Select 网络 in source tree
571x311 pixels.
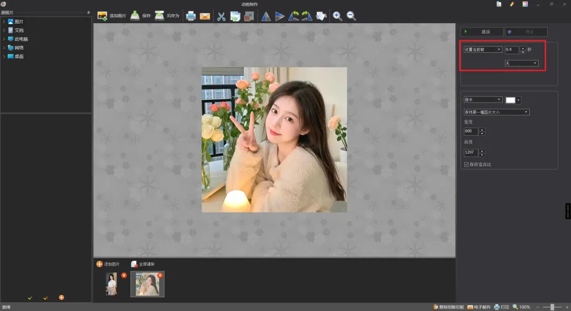pyautogui.click(x=16, y=48)
